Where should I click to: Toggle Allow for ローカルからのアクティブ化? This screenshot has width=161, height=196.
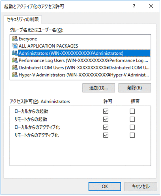coord(106,127)
